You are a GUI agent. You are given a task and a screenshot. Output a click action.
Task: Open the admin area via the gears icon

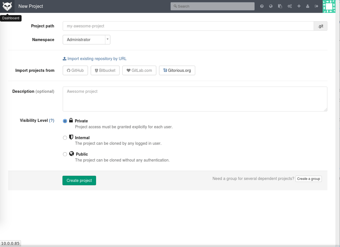[x=290, y=6]
